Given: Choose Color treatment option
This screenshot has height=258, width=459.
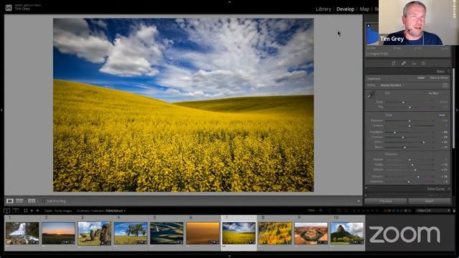Looking at the screenshot, I should 421,78.
